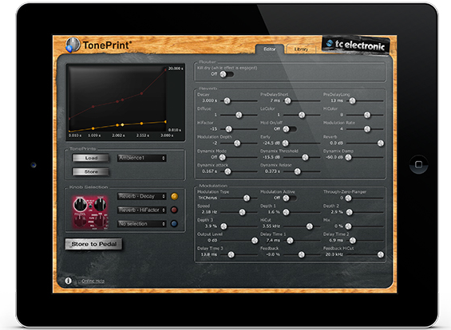Select the pedal thumbnail image
451x330 pixels.
pyautogui.click(x=90, y=213)
